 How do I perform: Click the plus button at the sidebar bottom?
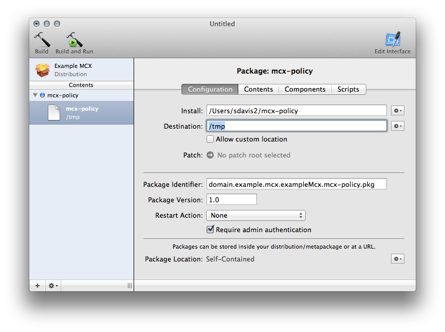pyautogui.click(x=38, y=286)
